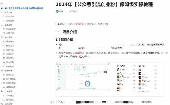
Task: Open outline entry numbered 3.7
Action: 8,67
